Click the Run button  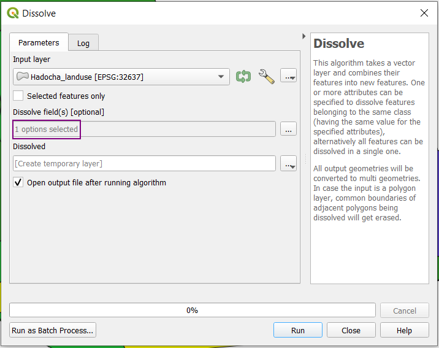298,330
